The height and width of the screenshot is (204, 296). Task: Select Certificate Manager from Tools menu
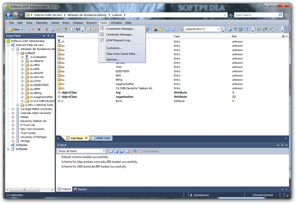(122, 34)
